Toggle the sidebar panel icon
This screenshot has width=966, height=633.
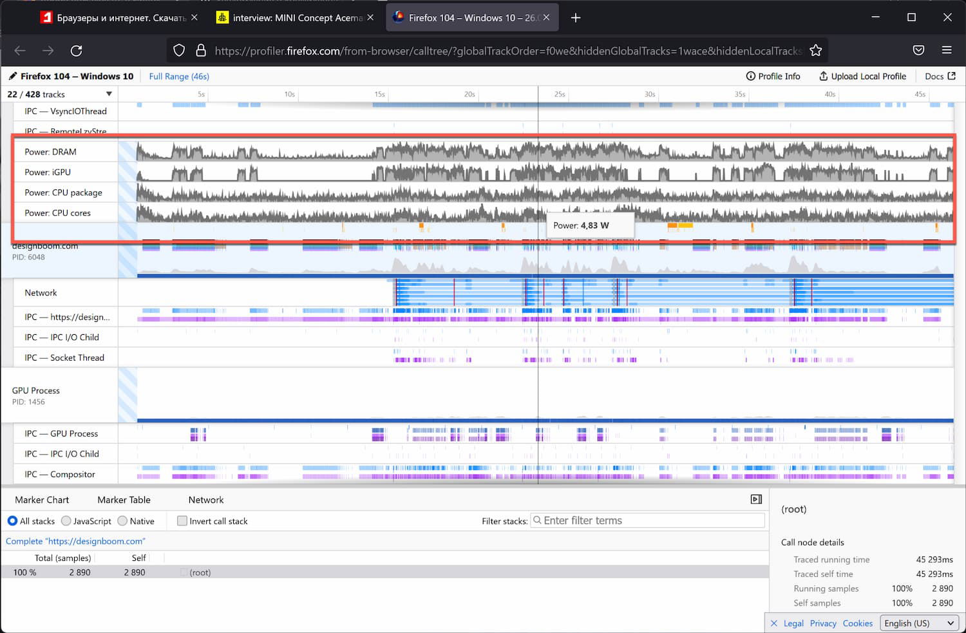point(756,499)
